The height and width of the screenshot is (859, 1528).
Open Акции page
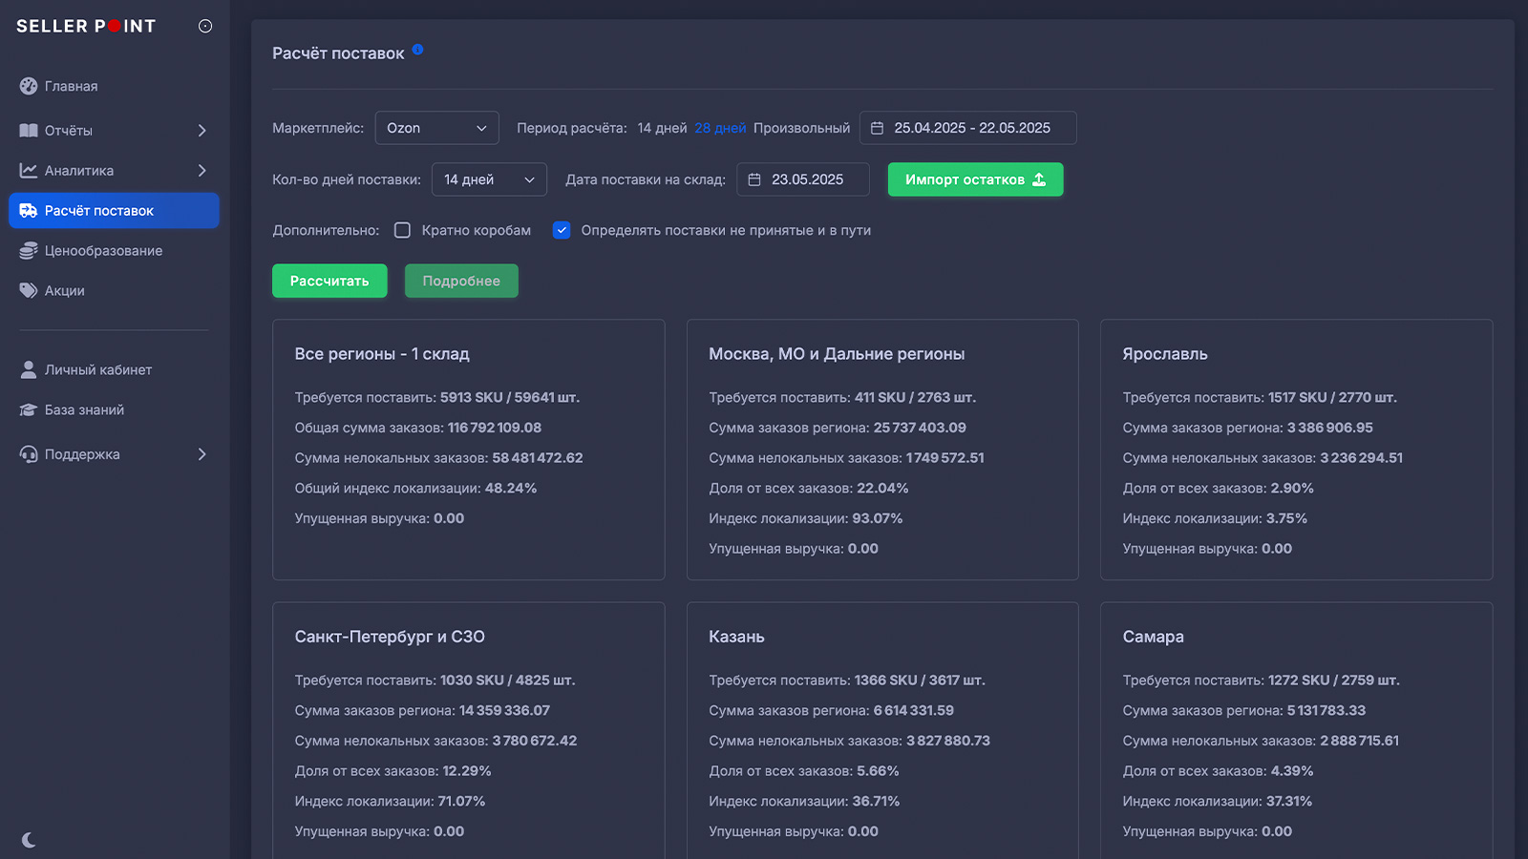[114, 291]
